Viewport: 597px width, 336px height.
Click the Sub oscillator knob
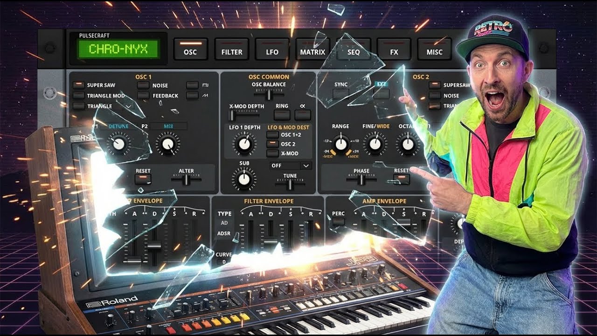coord(243,179)
